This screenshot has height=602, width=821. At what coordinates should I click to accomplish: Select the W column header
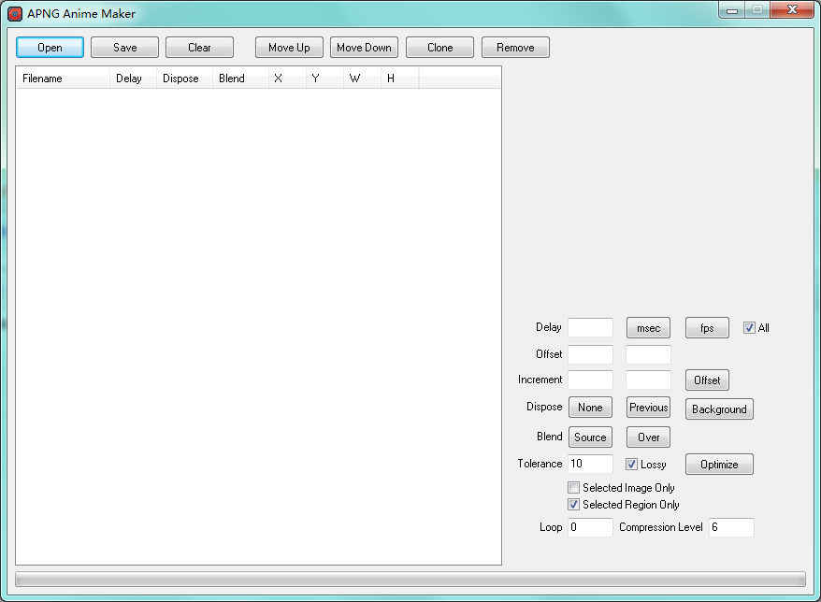(362, 79)
